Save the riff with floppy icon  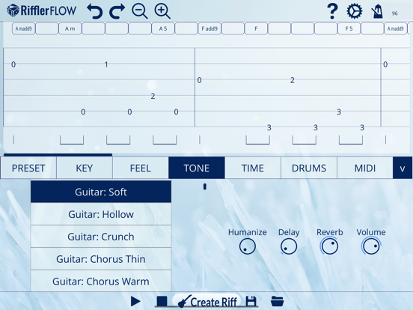pos(251,301)
